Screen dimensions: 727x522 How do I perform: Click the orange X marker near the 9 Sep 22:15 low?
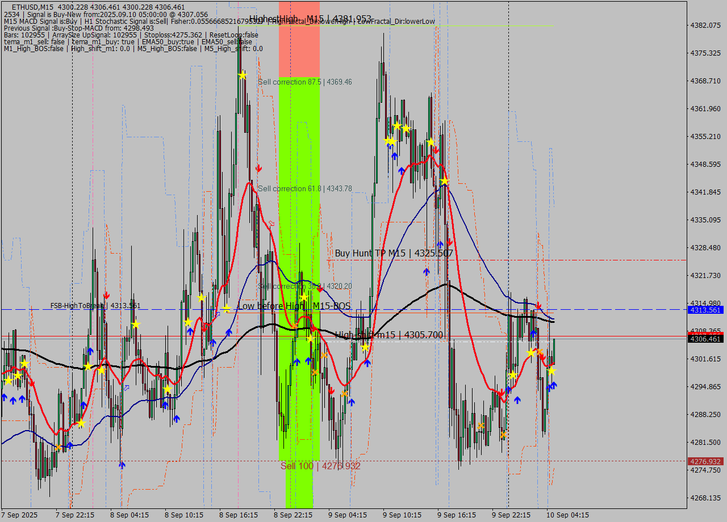coord(504,435)
